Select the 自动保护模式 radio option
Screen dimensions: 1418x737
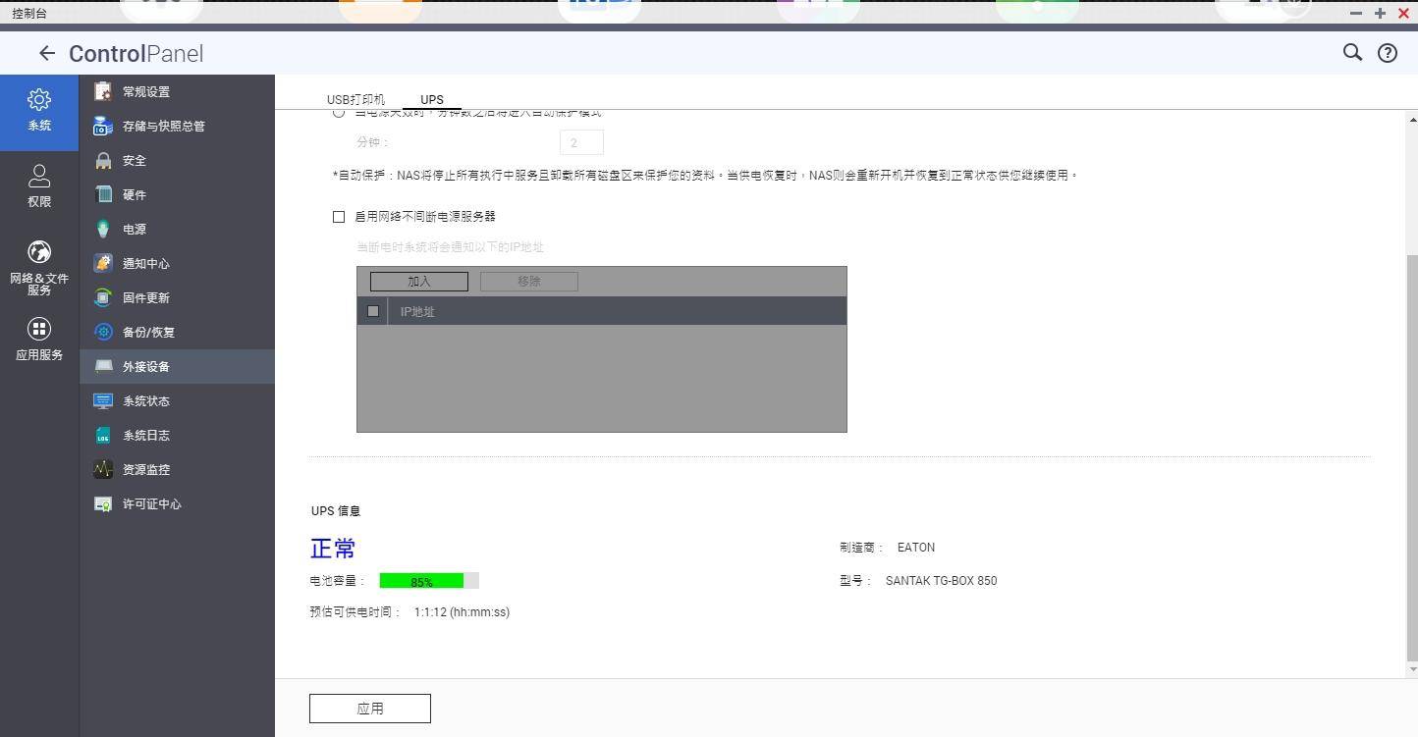339,112
